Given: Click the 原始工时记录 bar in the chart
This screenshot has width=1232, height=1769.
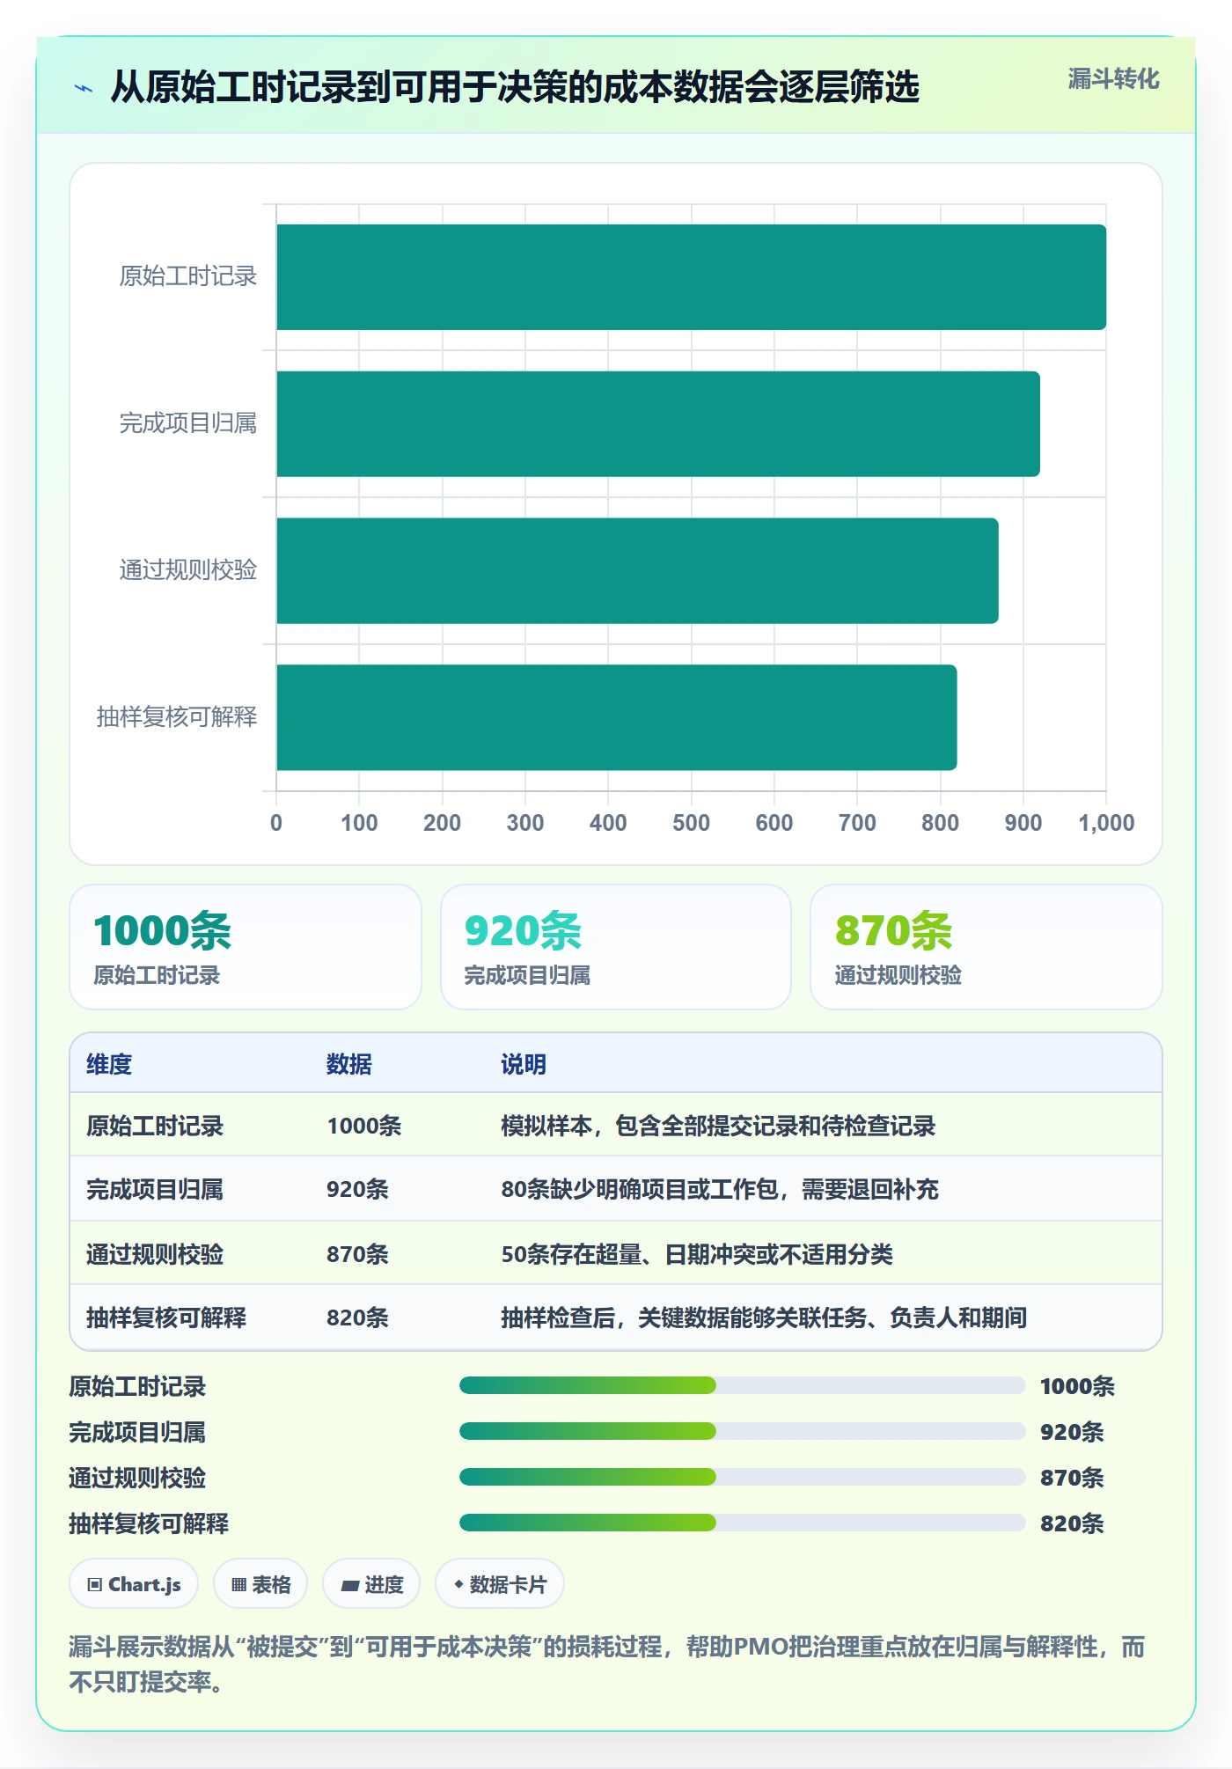Looking at the screenshot, I should [x=691, y=277].
